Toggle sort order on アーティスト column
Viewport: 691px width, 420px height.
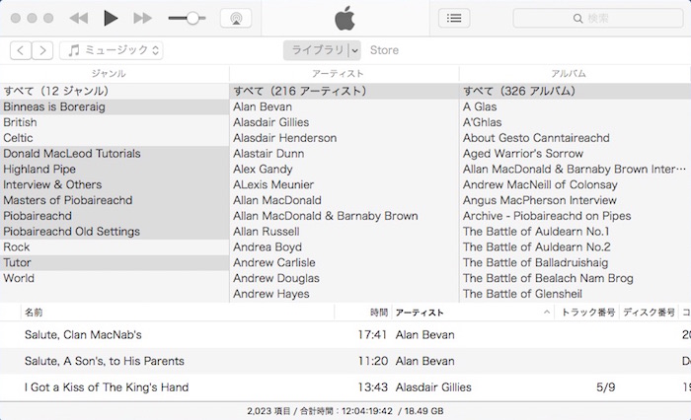474,313
